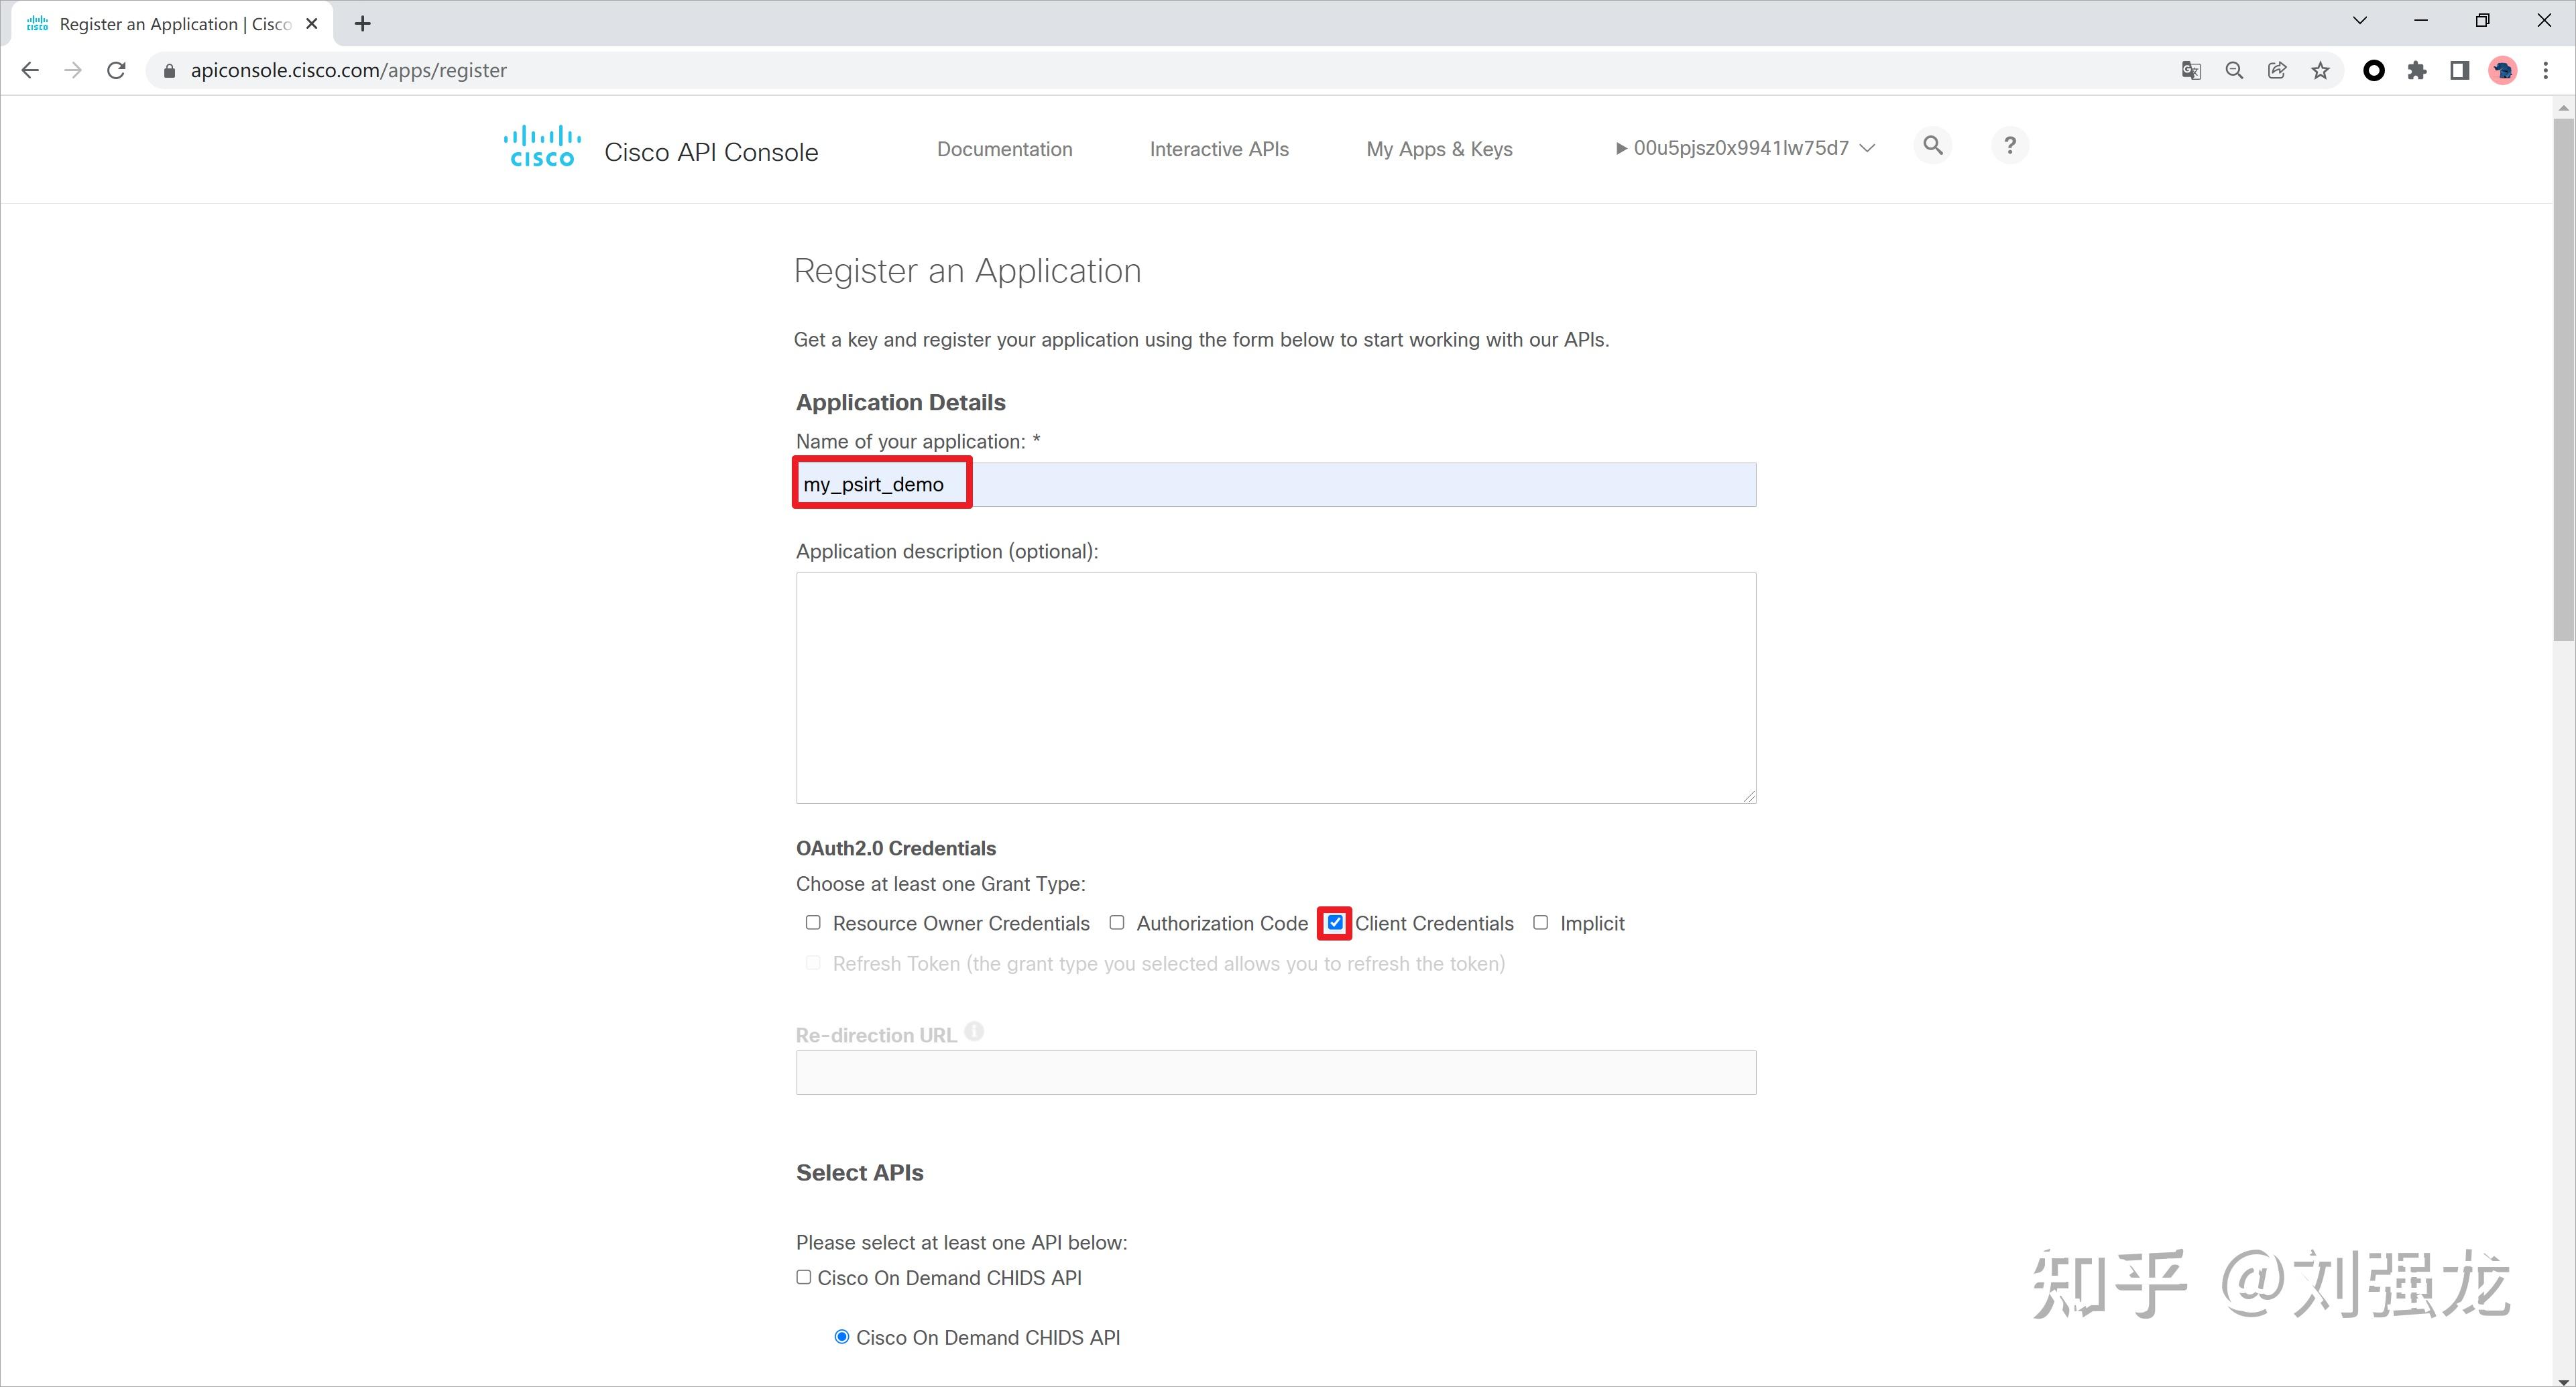Image resolution: width=2576 pixels, height=1387 pixels.
Task: Click the Cisco logo
Action: coord(541,147)
